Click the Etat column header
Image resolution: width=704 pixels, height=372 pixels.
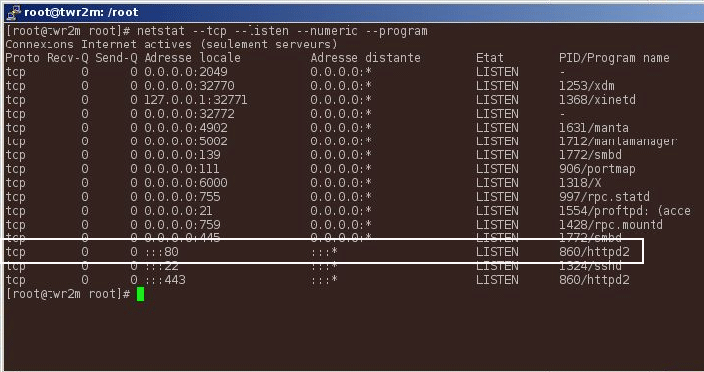[x=490, y=58]
